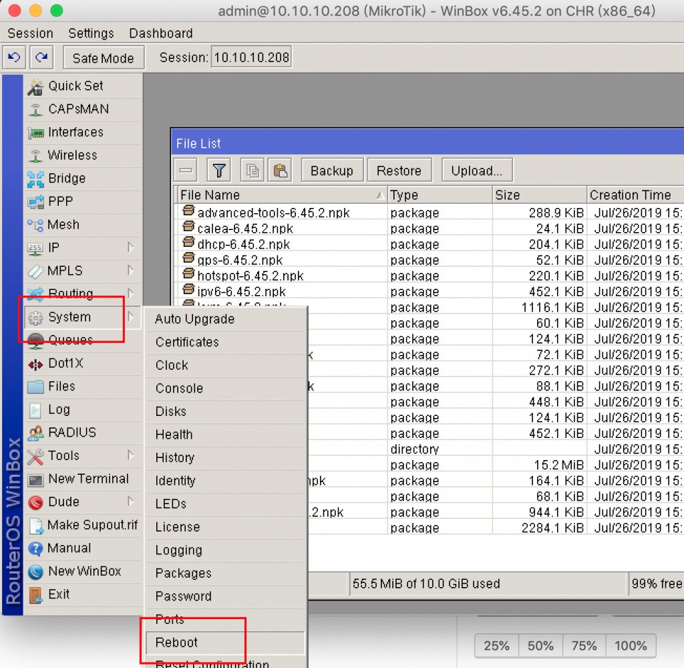Choose Password from the System submenu
The height and width of the screenshot is (668, 684).
pos(226,596)
